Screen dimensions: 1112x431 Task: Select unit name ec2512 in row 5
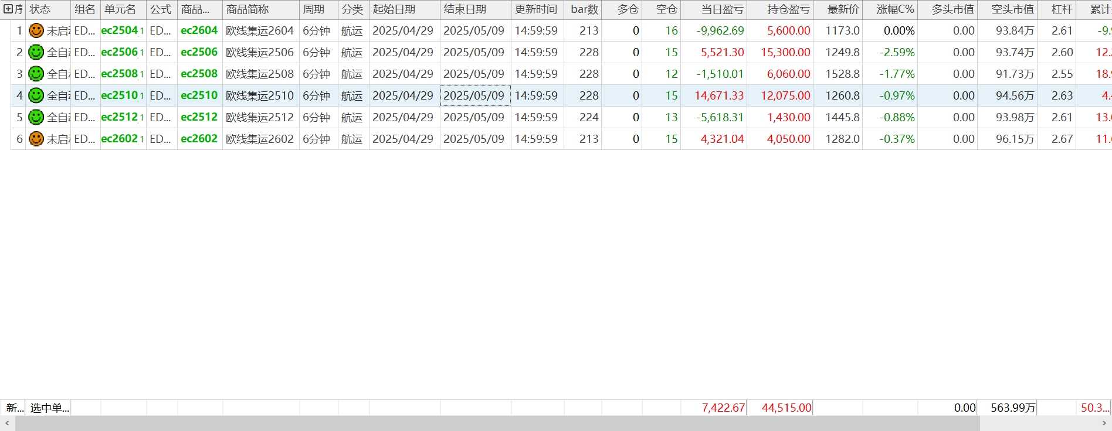pyautogui.click(x=120, y=117)
